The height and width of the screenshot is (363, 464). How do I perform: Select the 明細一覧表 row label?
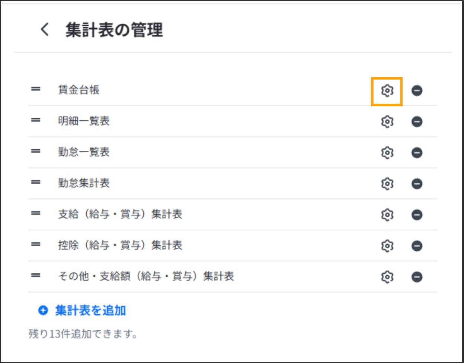pos(84,121)
